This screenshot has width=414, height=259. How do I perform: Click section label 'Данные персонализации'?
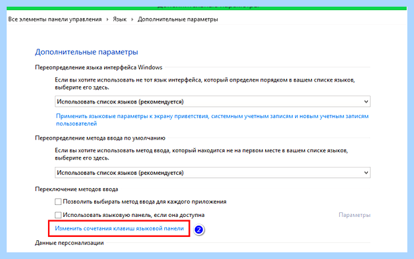69,243
